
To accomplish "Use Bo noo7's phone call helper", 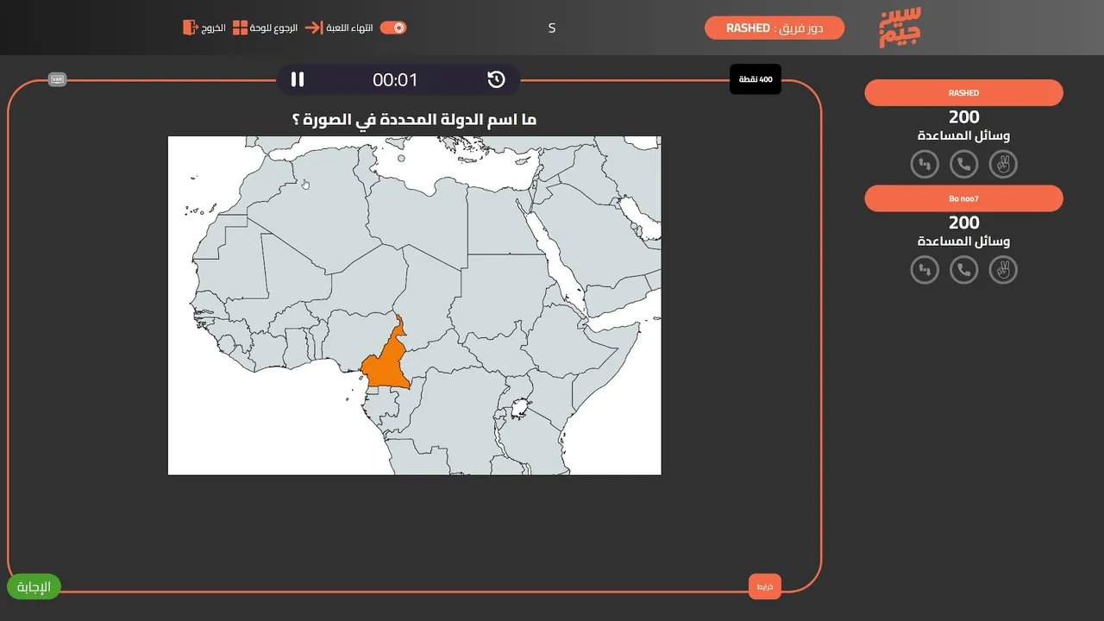I will [964, 270].
